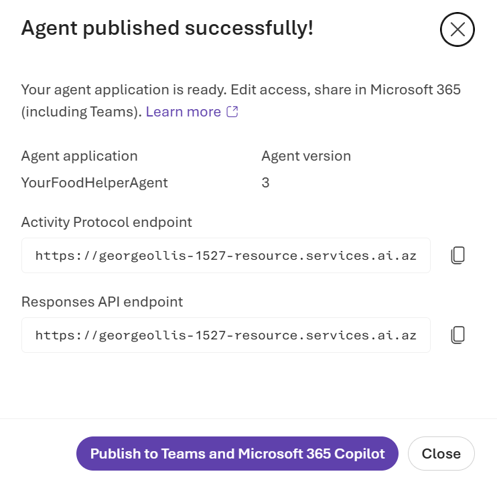Click inside the Responses API endpoint field
Screen dimensions: 497x488
(x=226, y=335)
